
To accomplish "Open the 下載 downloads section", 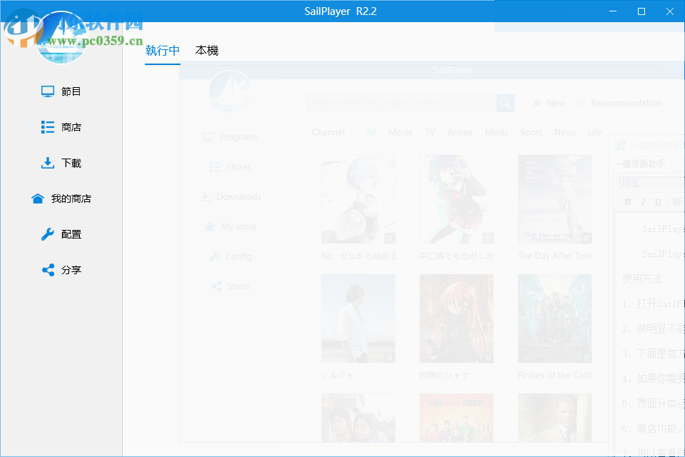I will tap(47, 163).
